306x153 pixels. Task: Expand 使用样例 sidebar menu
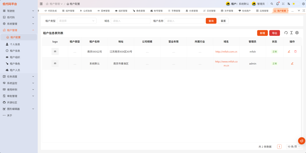coord(19,90)
